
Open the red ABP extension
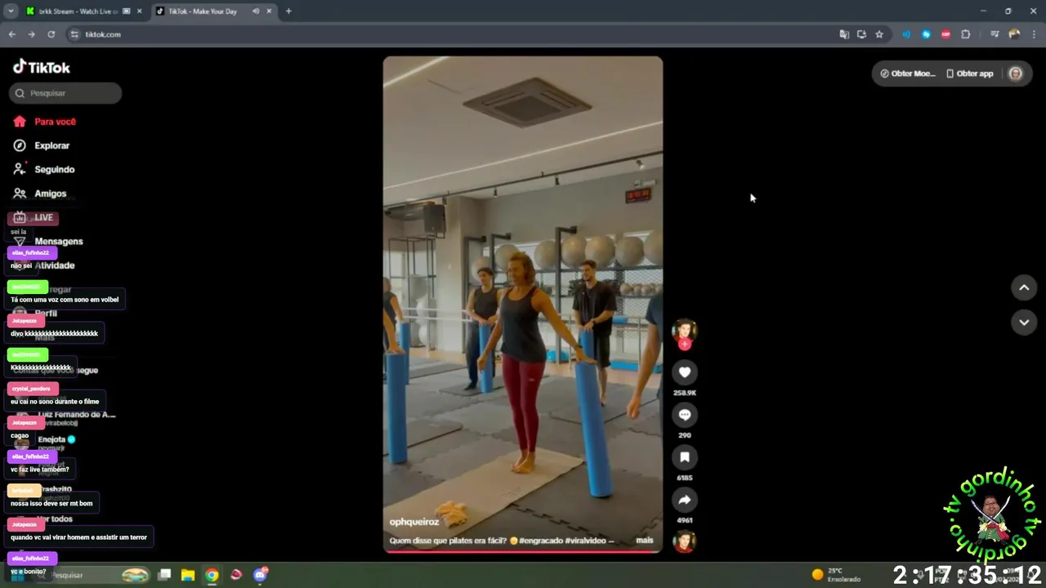click(945, 34)
